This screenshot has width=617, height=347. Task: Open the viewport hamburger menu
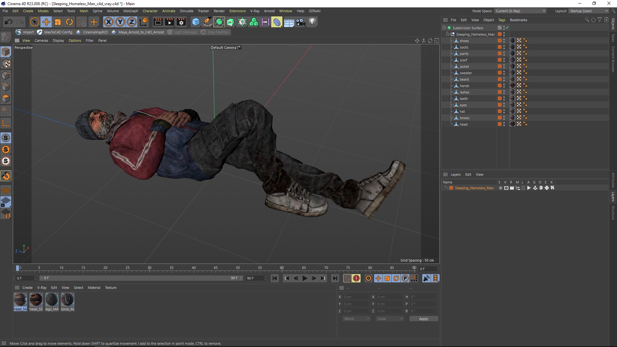point(17,40)
